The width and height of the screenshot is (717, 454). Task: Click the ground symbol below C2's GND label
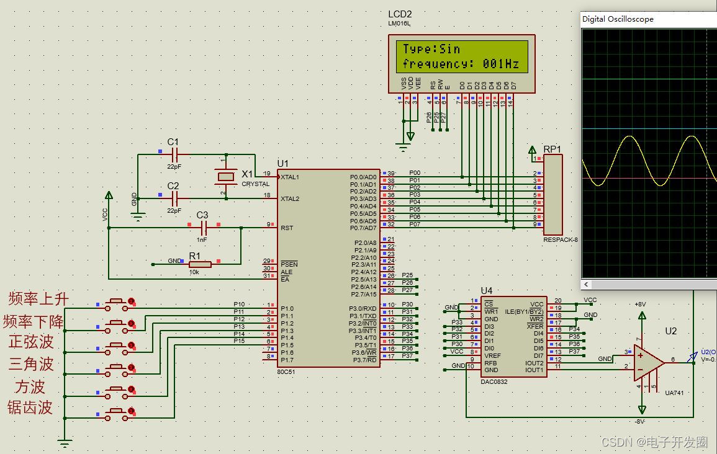(x=138, y=216)
